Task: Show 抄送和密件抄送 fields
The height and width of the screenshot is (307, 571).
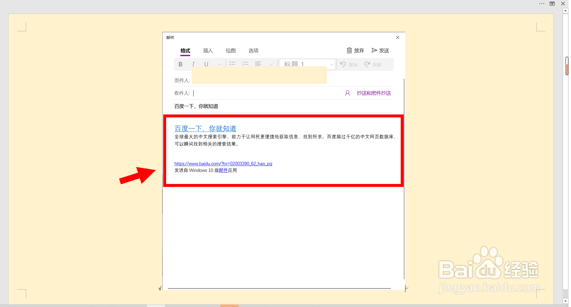Action: tap(374, 93)
